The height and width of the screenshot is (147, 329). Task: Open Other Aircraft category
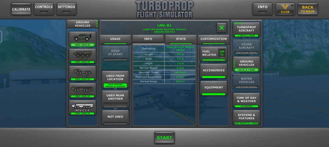point(246,47)
